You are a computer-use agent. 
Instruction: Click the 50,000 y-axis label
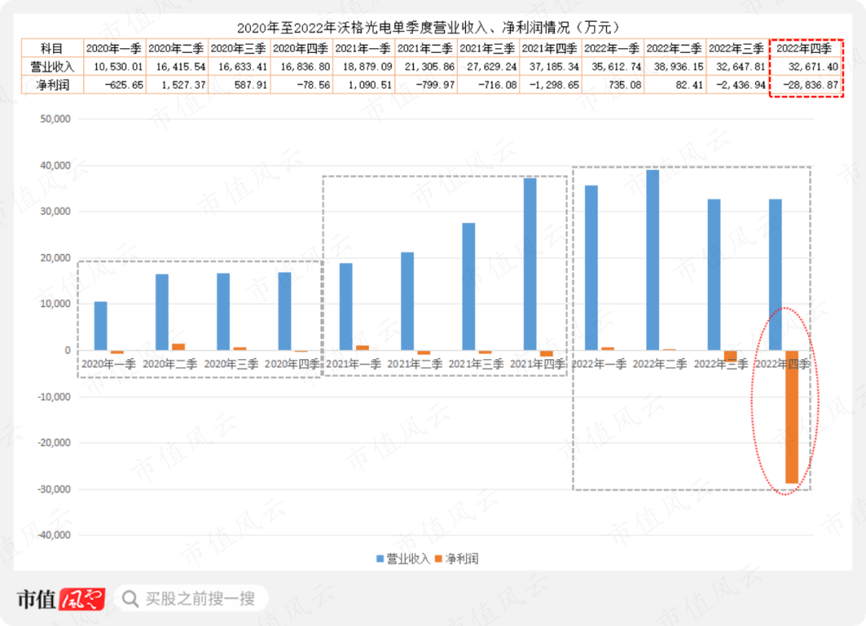(55, 119)
